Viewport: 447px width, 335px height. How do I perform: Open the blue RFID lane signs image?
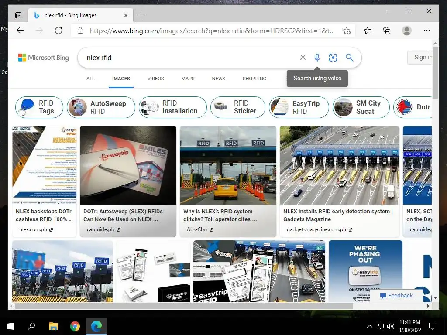[62, 271]
